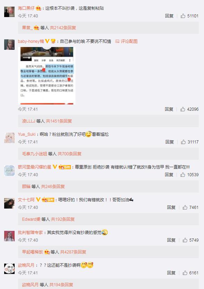
Task: Show 共700条回复 replies
Action: (70, 154)
